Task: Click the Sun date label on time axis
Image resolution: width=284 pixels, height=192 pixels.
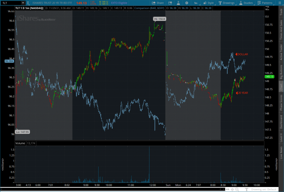Action: click(x=168, y=185)
